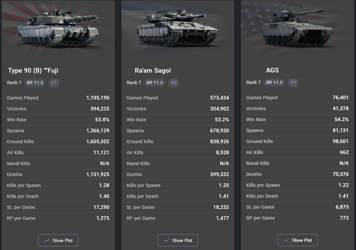356x250 pixels.
Task: Click the Ra'am Sagol vehicle title
Action: pos(153,70)
